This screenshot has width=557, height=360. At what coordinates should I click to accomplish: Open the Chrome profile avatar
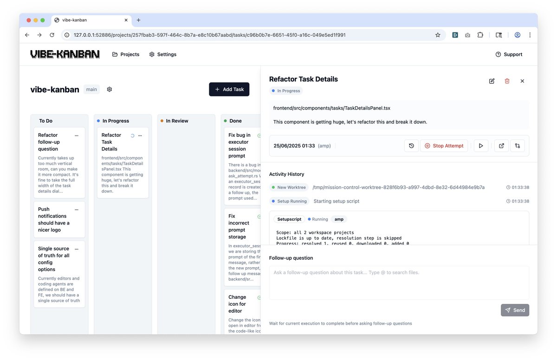[517, 35]
